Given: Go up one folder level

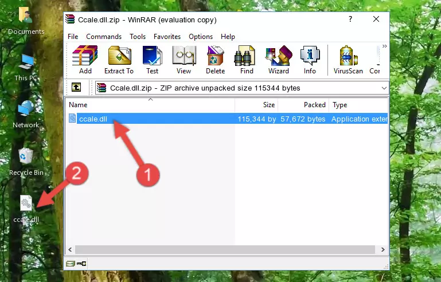Looking at the screenshot, I should tap(76, 88).
